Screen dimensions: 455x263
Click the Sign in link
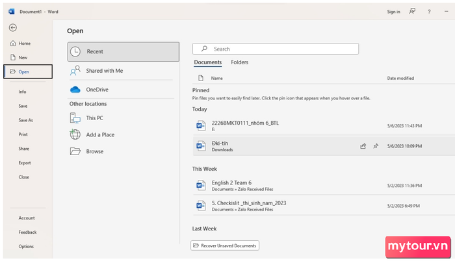click(x=393, y=12)
